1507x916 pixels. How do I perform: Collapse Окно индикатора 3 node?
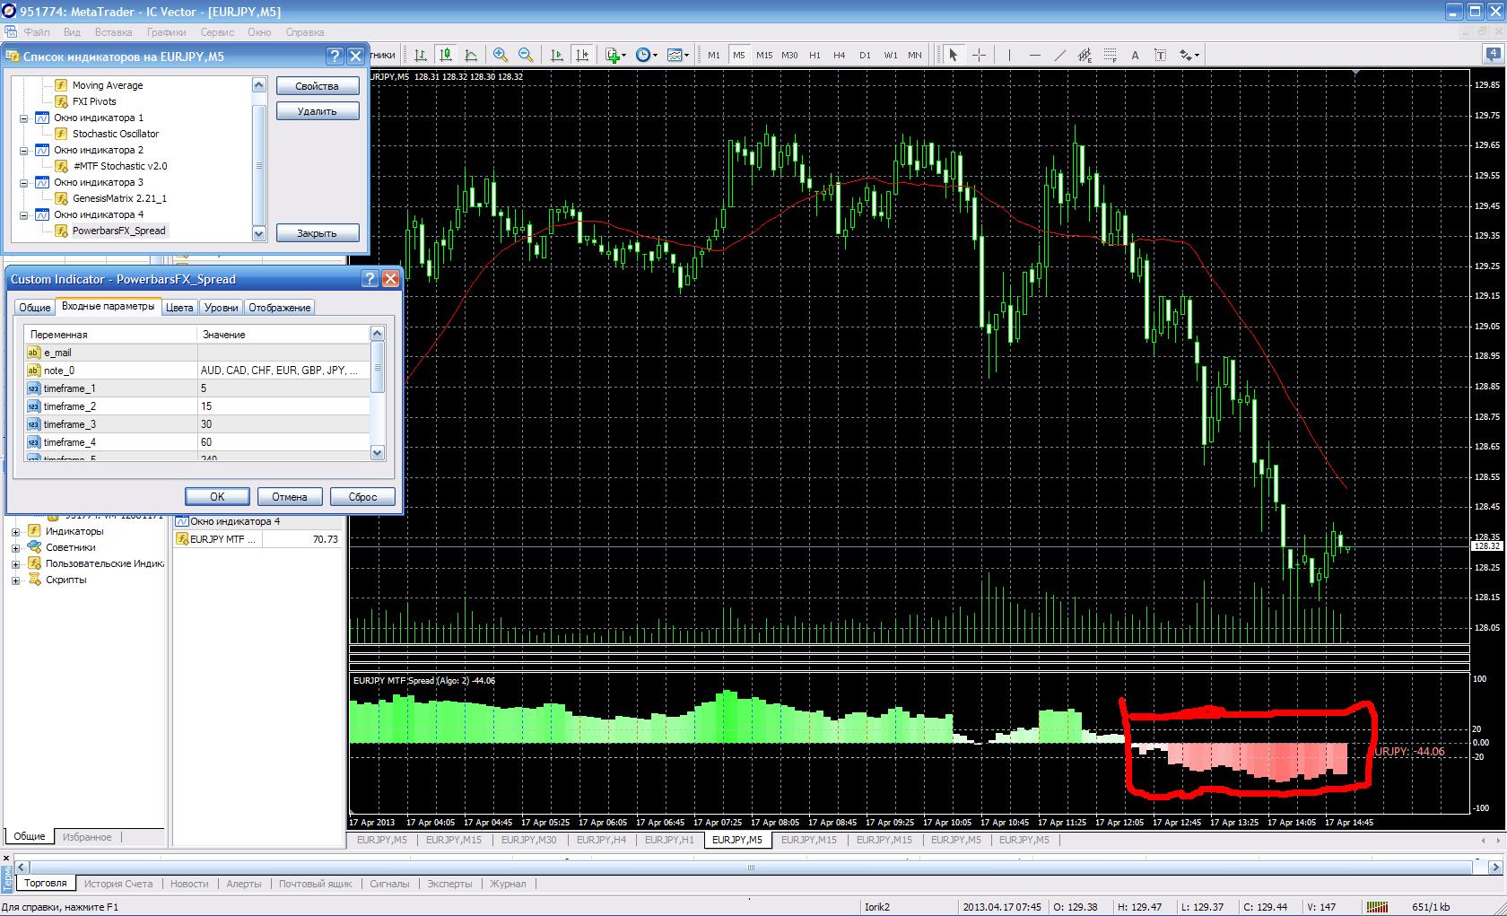pos(24,182)
